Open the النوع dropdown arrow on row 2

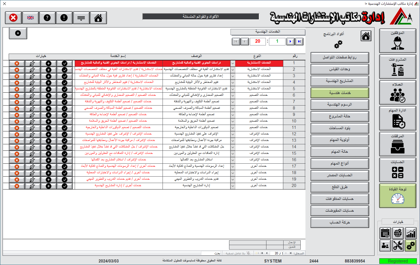click(233, 70)
